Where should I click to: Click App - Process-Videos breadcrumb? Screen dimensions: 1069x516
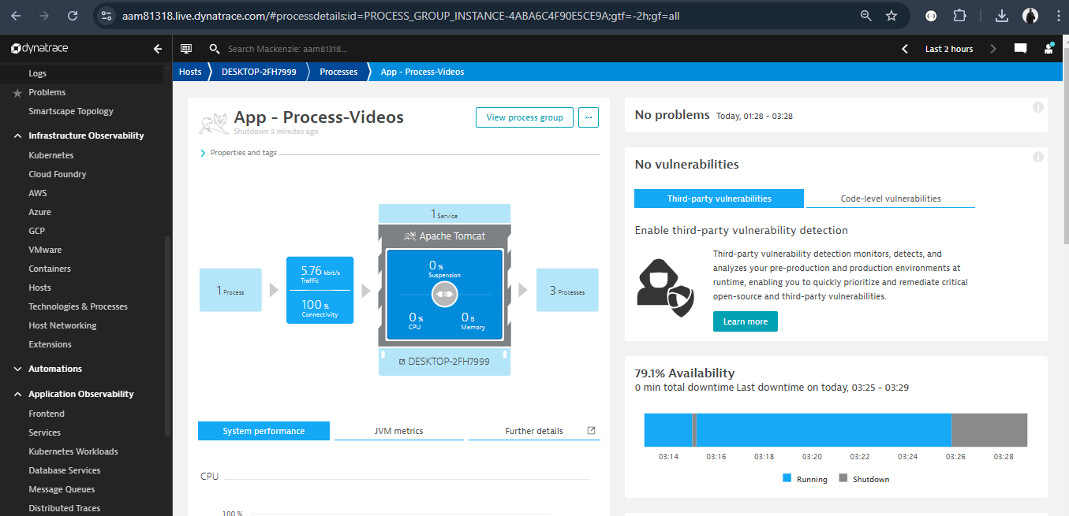pos(422,72)
